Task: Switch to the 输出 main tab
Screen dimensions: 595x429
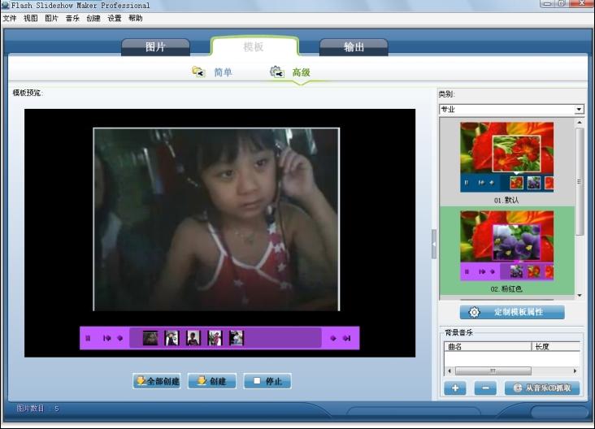Action: click(x=354, y=47)
